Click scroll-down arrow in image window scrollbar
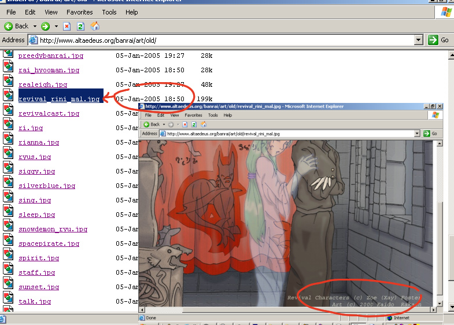Image resolution: width=454 pixels, height=325 pixels. pos(440,304)
